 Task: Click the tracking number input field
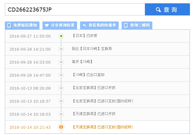[x=75, y=9]
